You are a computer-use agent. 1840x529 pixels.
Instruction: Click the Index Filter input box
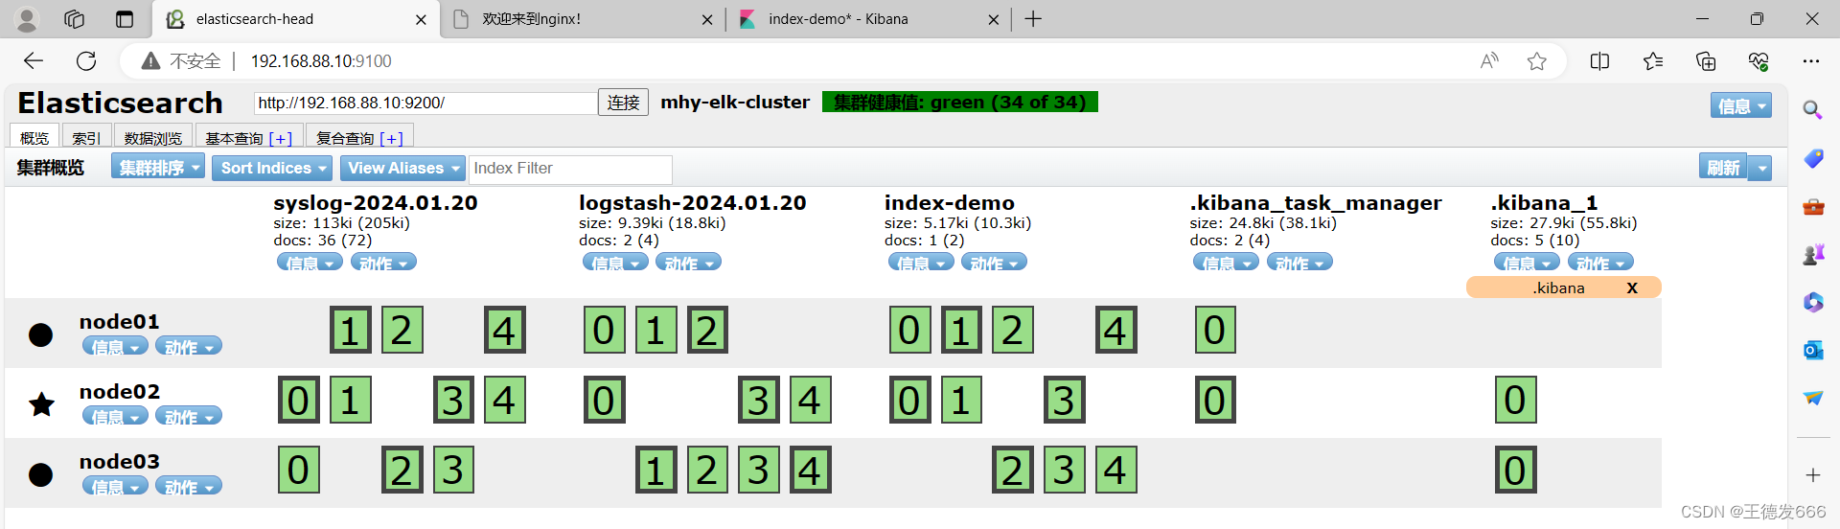(571, 169)
